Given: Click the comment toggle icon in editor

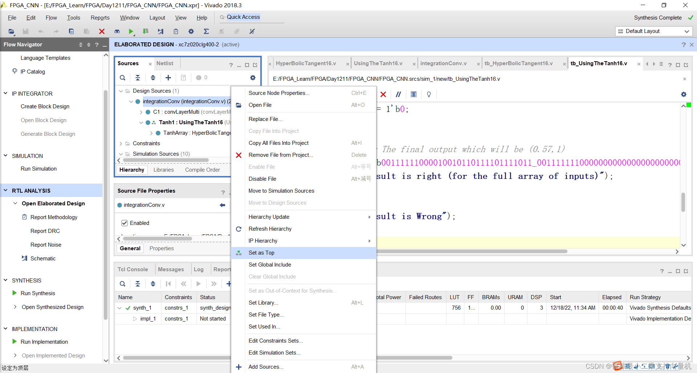Looking at the screenshot, I should pos(398,94).
